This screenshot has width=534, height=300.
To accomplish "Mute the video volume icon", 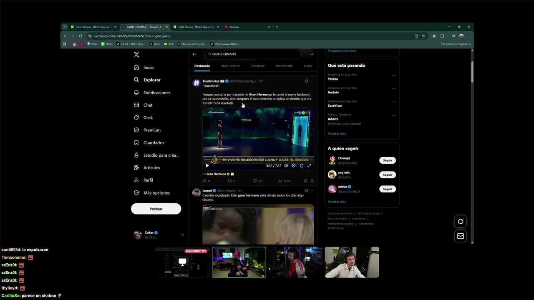I will pos(286,166).
